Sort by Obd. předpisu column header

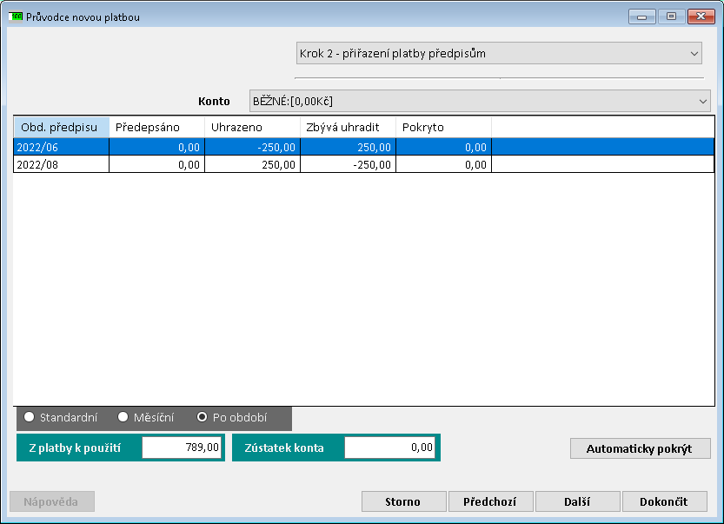[x=61, y=127]
